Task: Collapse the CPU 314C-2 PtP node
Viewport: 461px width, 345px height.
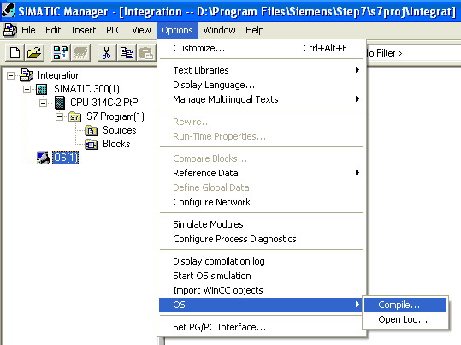Action: 43,103
